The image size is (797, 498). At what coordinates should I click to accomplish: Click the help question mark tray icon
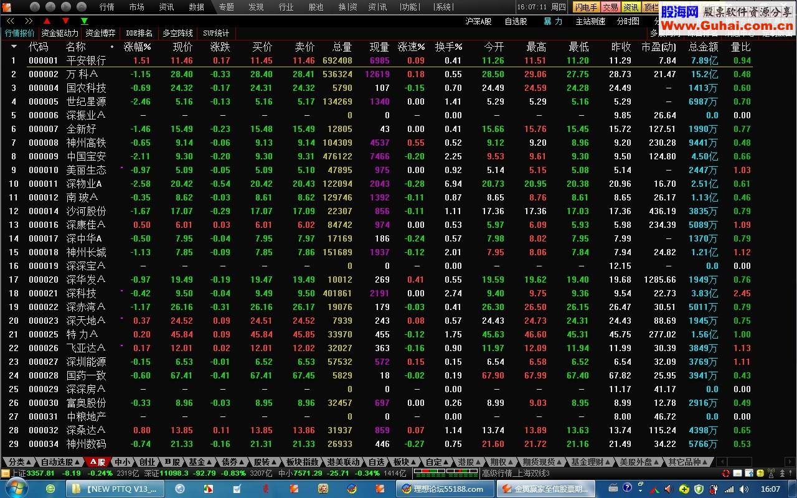(627, 488)
